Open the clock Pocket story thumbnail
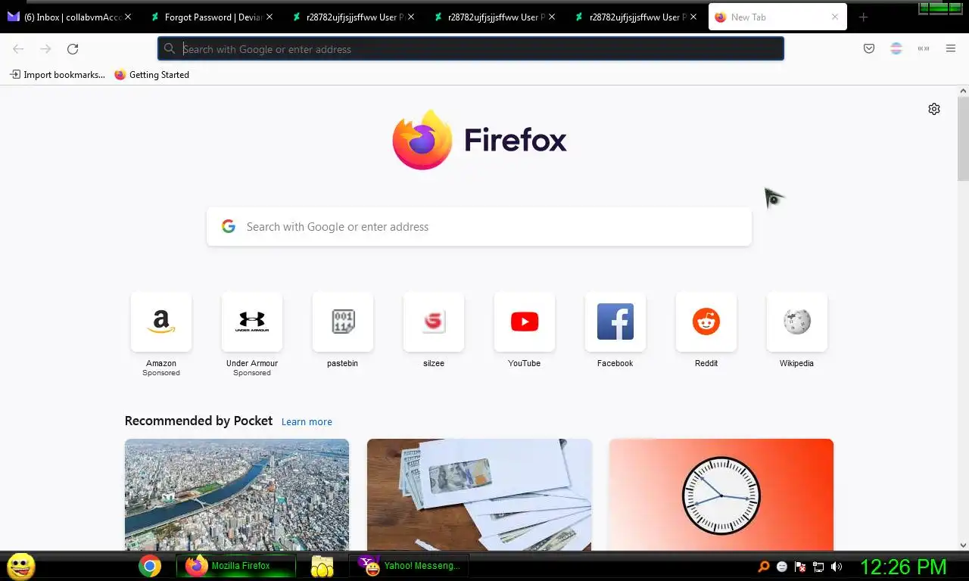The height and width of the screenshot is (581, 969). [721, 495]
